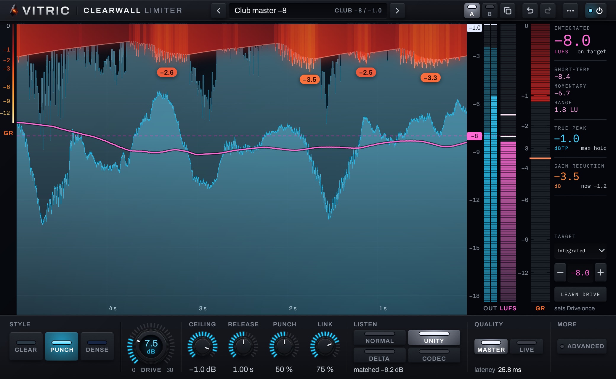Select Live quality mode
Screen dimensions: 616x379
tap(527, 346)
